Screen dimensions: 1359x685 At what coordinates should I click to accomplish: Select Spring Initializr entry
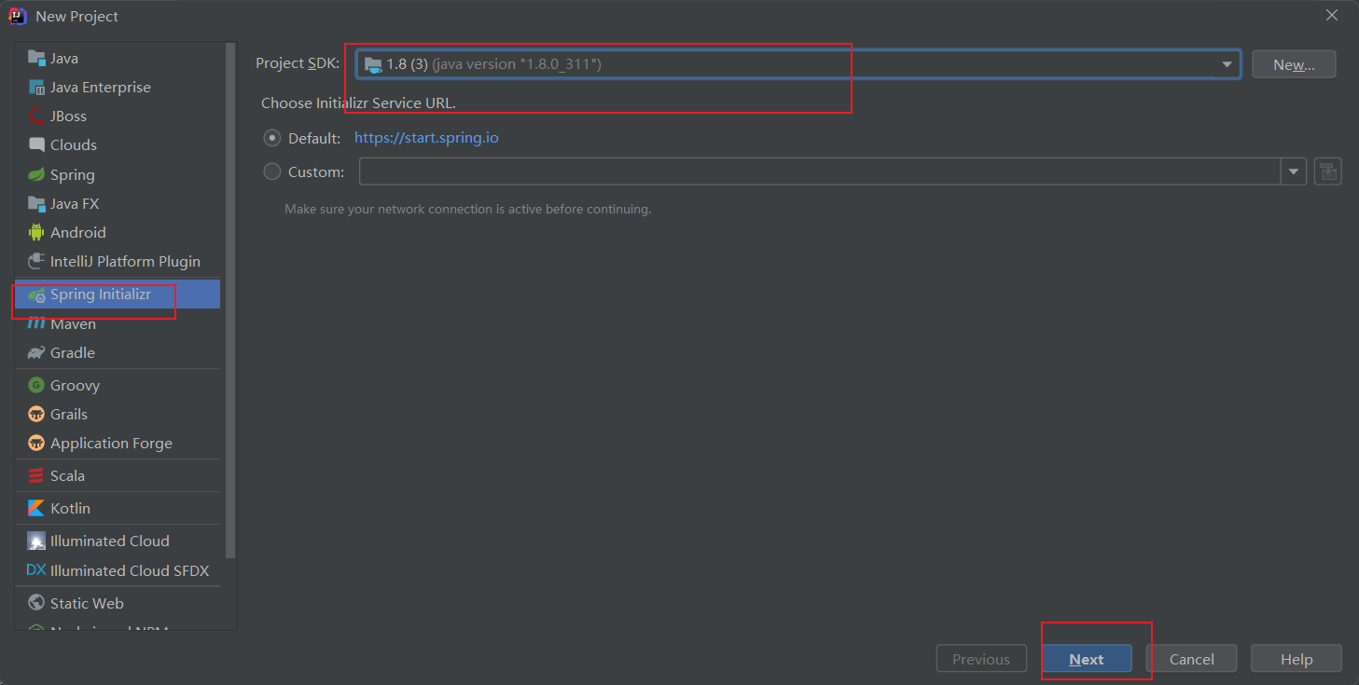click(118, 295)
